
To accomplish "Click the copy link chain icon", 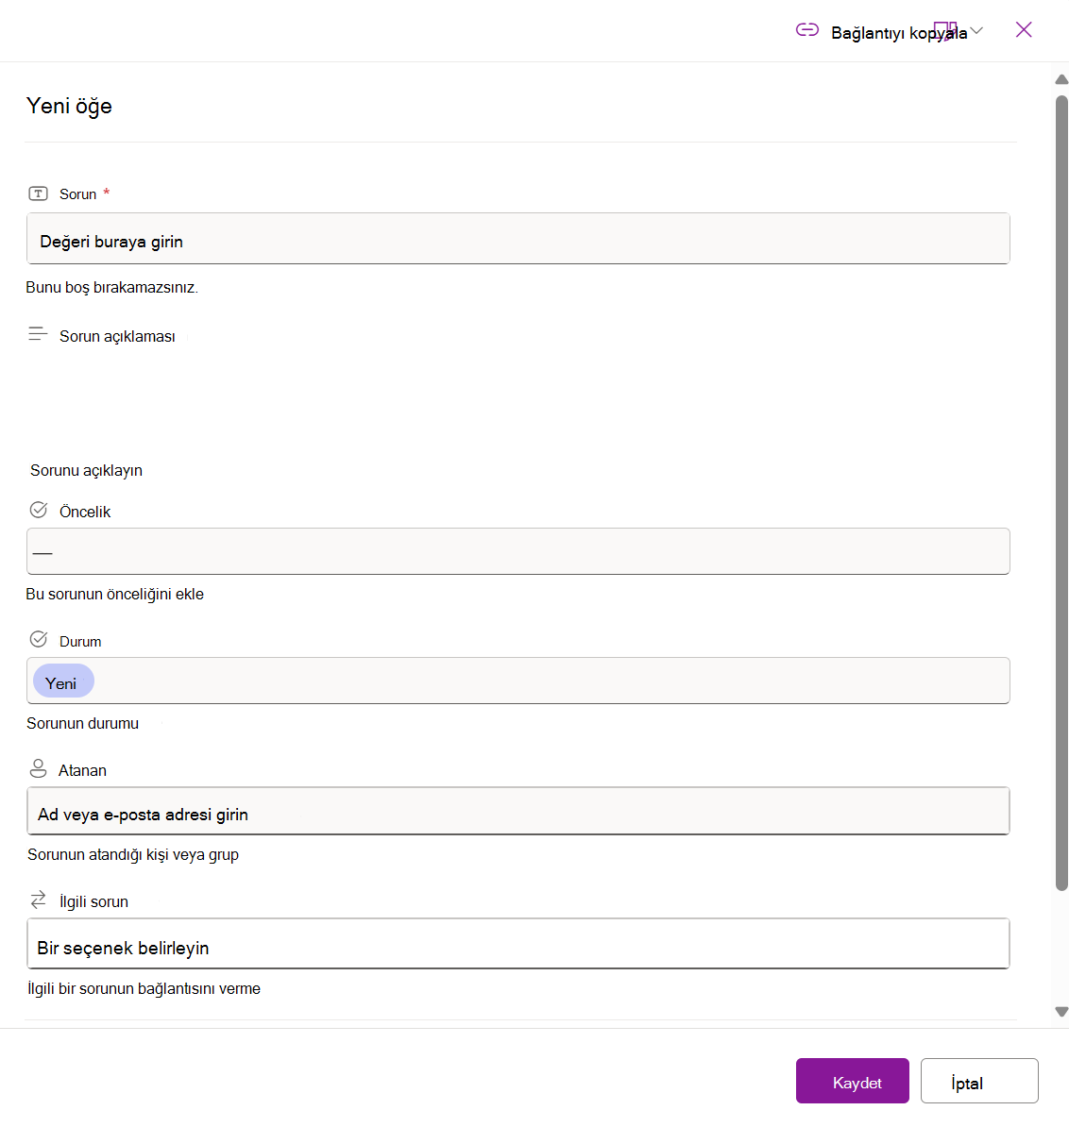I will pos(806,29).
